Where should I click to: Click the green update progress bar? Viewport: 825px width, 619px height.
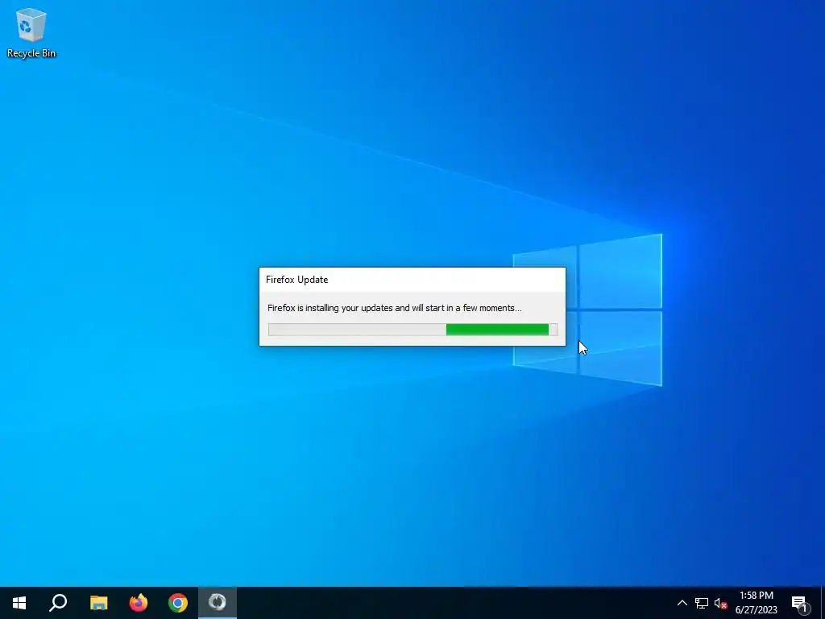tap(412, 330)
